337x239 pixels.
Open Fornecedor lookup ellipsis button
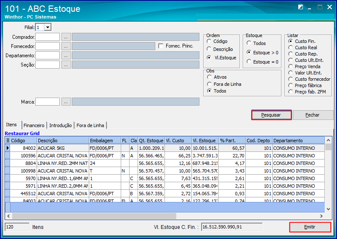coord(66,46)
